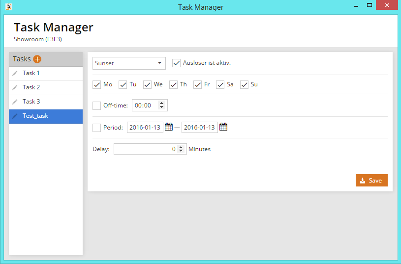The width and height of the screenshot is (401, 264).
Task: Open the calendar for period end date
Action: click(x=223, y=127)
